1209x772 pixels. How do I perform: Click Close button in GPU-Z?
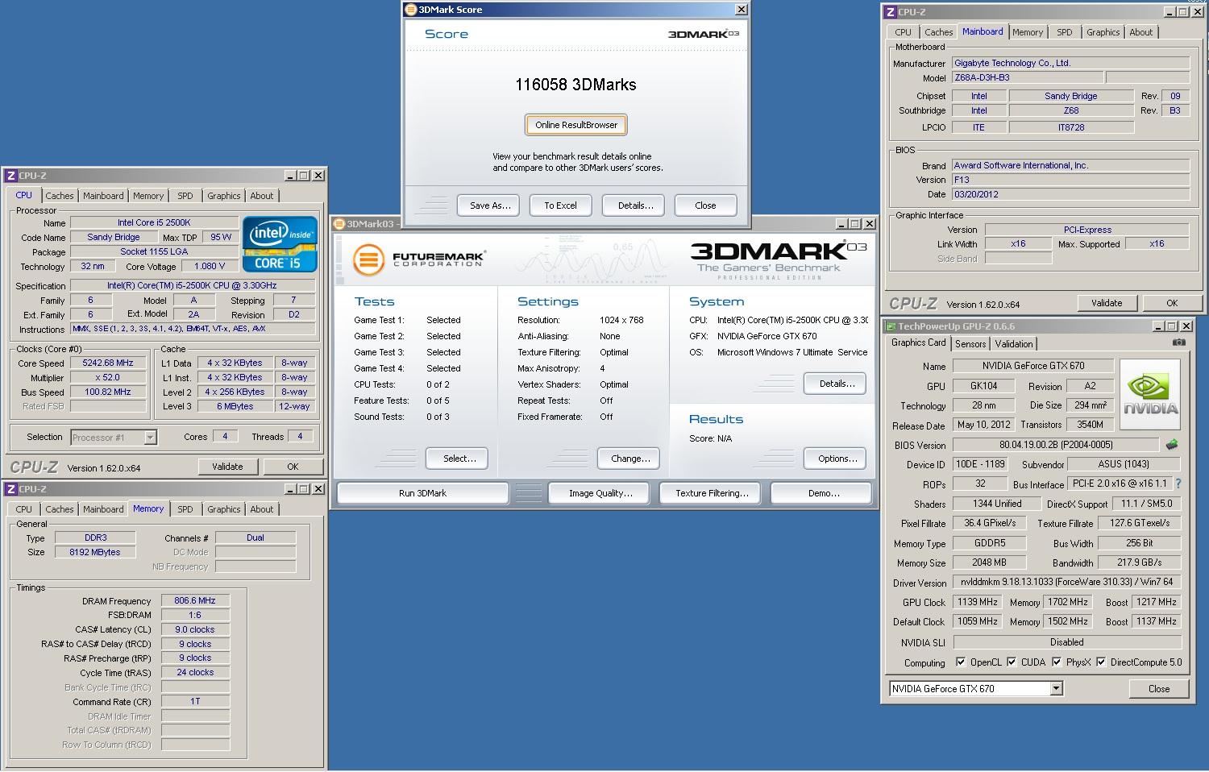pyautogui.click(x=1159, y=689)
